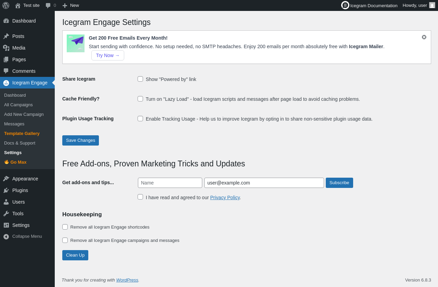Click the Save Changes button
The image size is (438, 287).
80,140
